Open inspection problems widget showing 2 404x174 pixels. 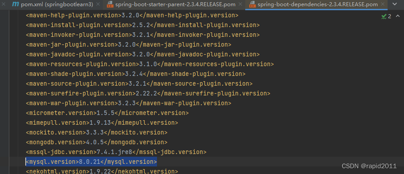pyautogui.click(x=386, y=16)
